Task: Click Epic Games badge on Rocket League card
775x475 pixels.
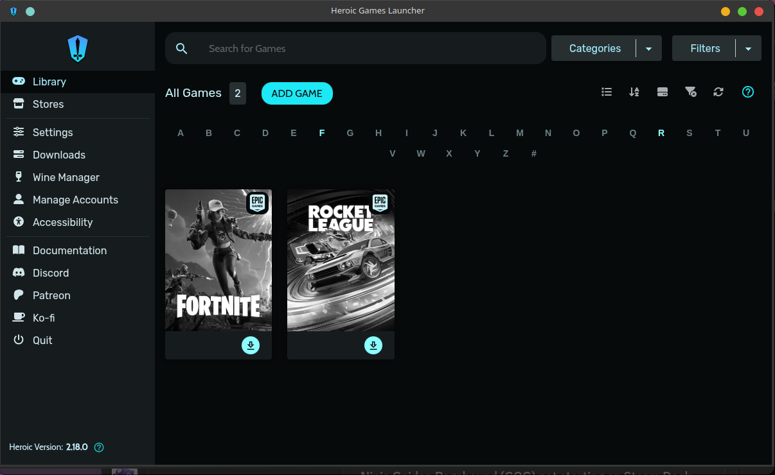Action: click(x=380, y=202)
